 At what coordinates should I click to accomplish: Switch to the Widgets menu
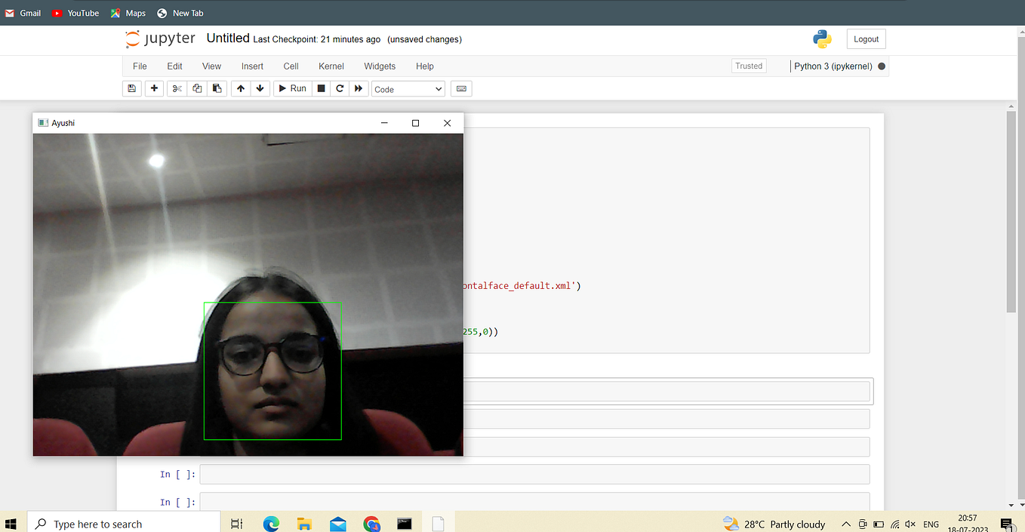tap(380, 66)
